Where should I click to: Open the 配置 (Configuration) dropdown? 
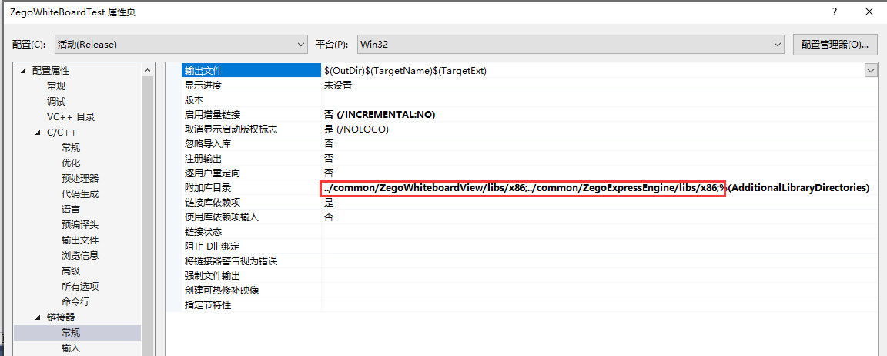[x=181, y=45]
